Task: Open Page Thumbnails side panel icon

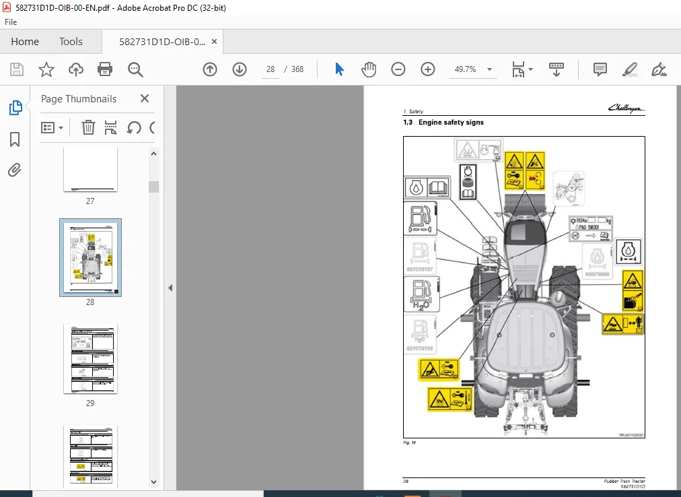Action: 15,108
